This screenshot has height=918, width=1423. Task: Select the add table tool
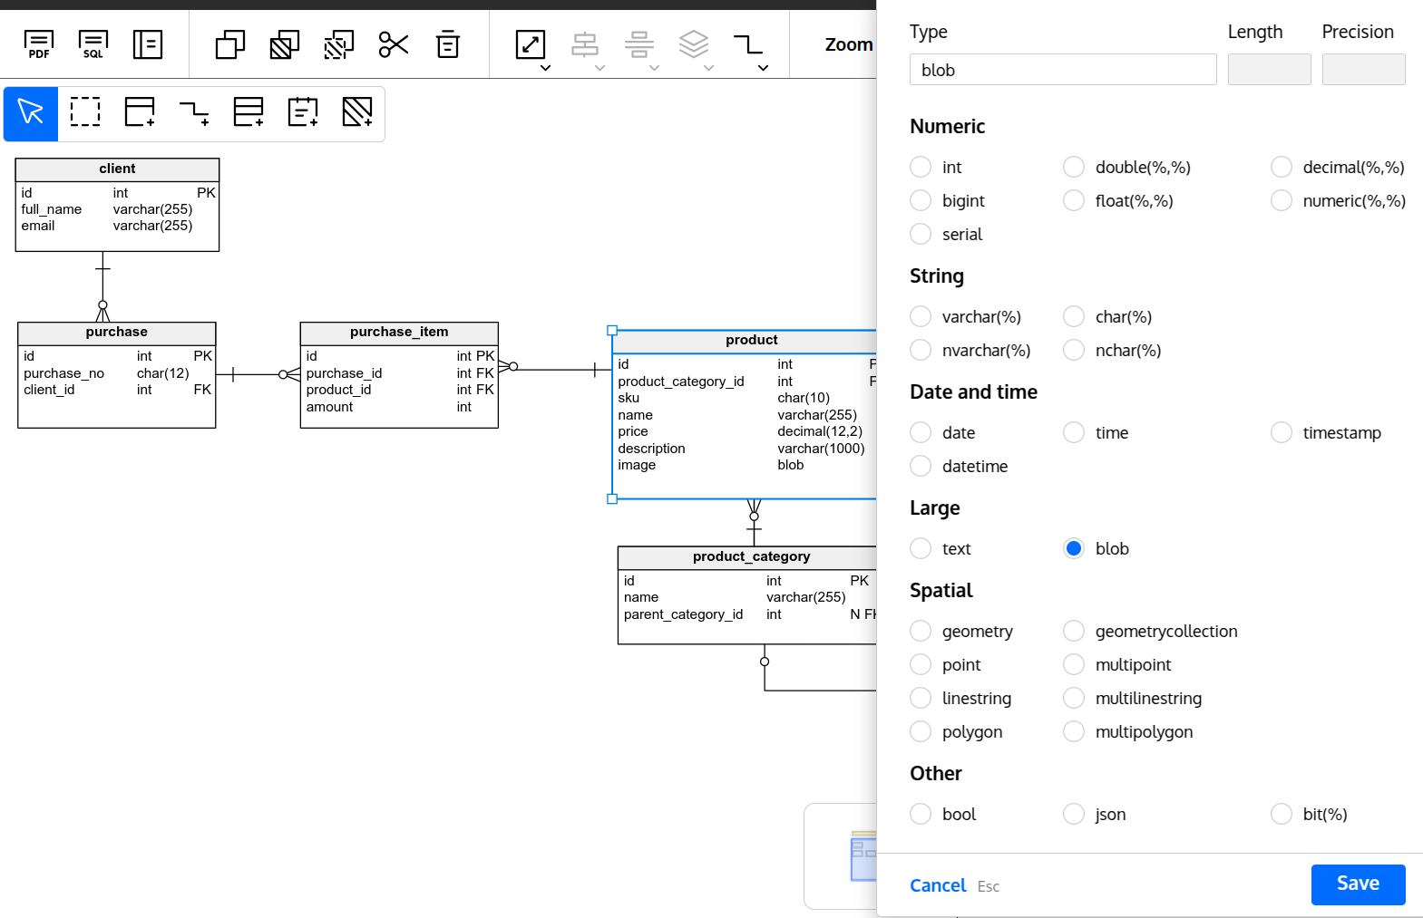point(140,112)
